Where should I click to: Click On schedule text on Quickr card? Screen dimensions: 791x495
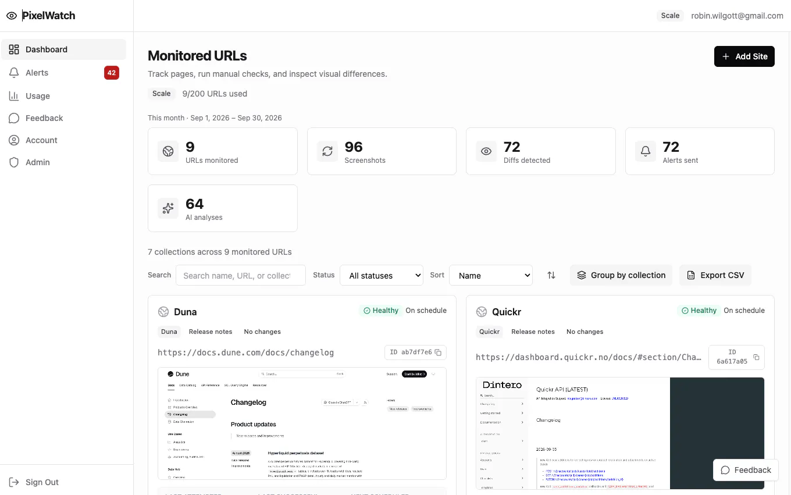pos(744,311)
